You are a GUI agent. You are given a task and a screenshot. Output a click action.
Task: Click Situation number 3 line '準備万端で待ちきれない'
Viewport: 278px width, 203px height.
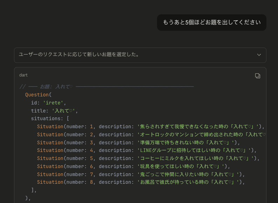click(138, 143)
